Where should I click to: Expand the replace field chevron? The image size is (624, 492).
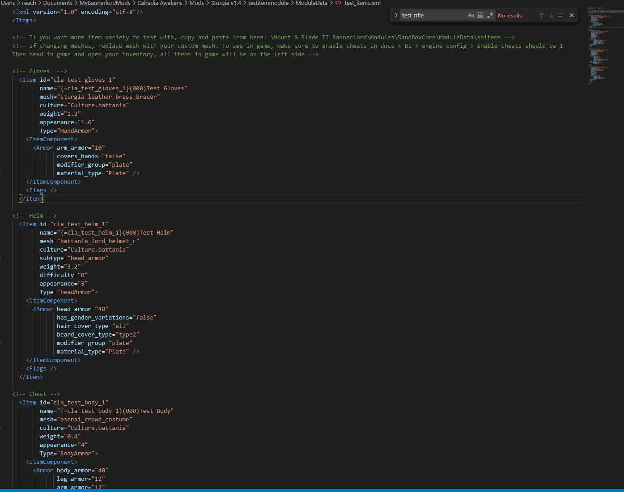pos(396,15)
